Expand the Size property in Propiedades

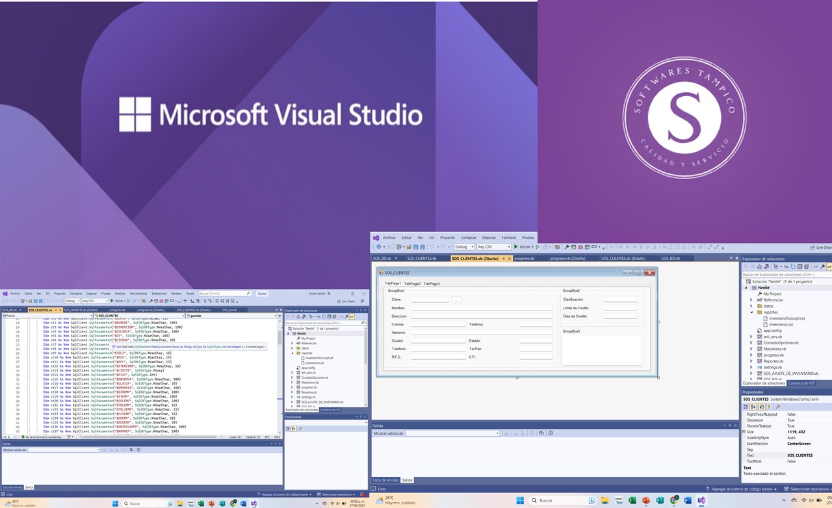coord(744,432)
